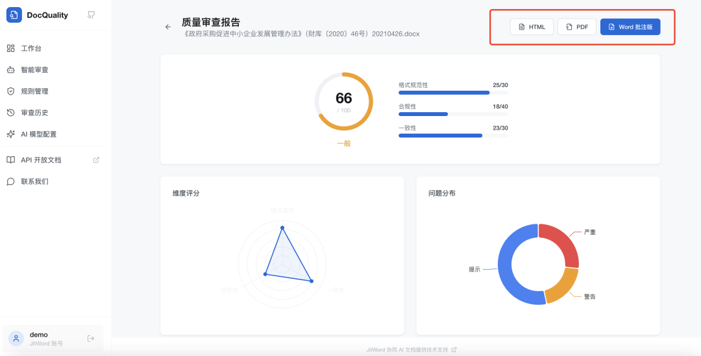Export the report as PDF
The height and width of the screenshot is (356, 701).
click(x=577, y=27)
